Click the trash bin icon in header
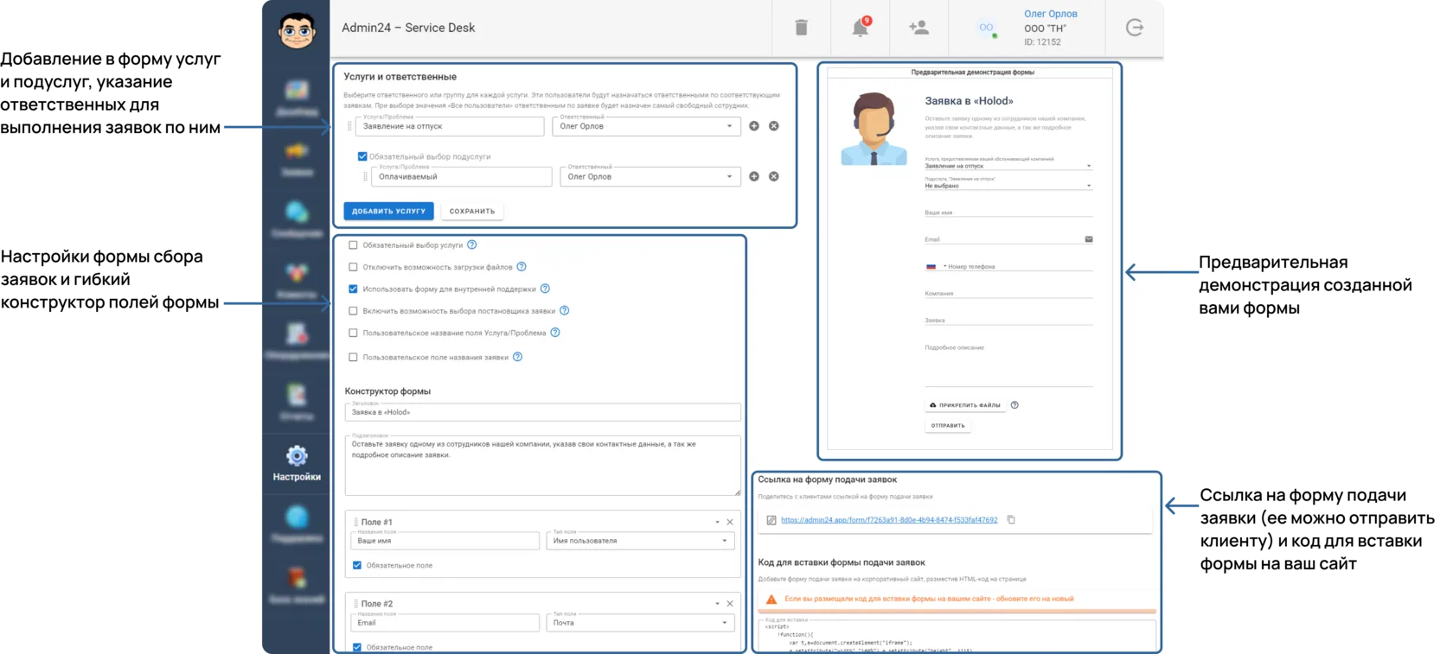Viewport: 1453px width, 654px height. click(x=801, y=28)
